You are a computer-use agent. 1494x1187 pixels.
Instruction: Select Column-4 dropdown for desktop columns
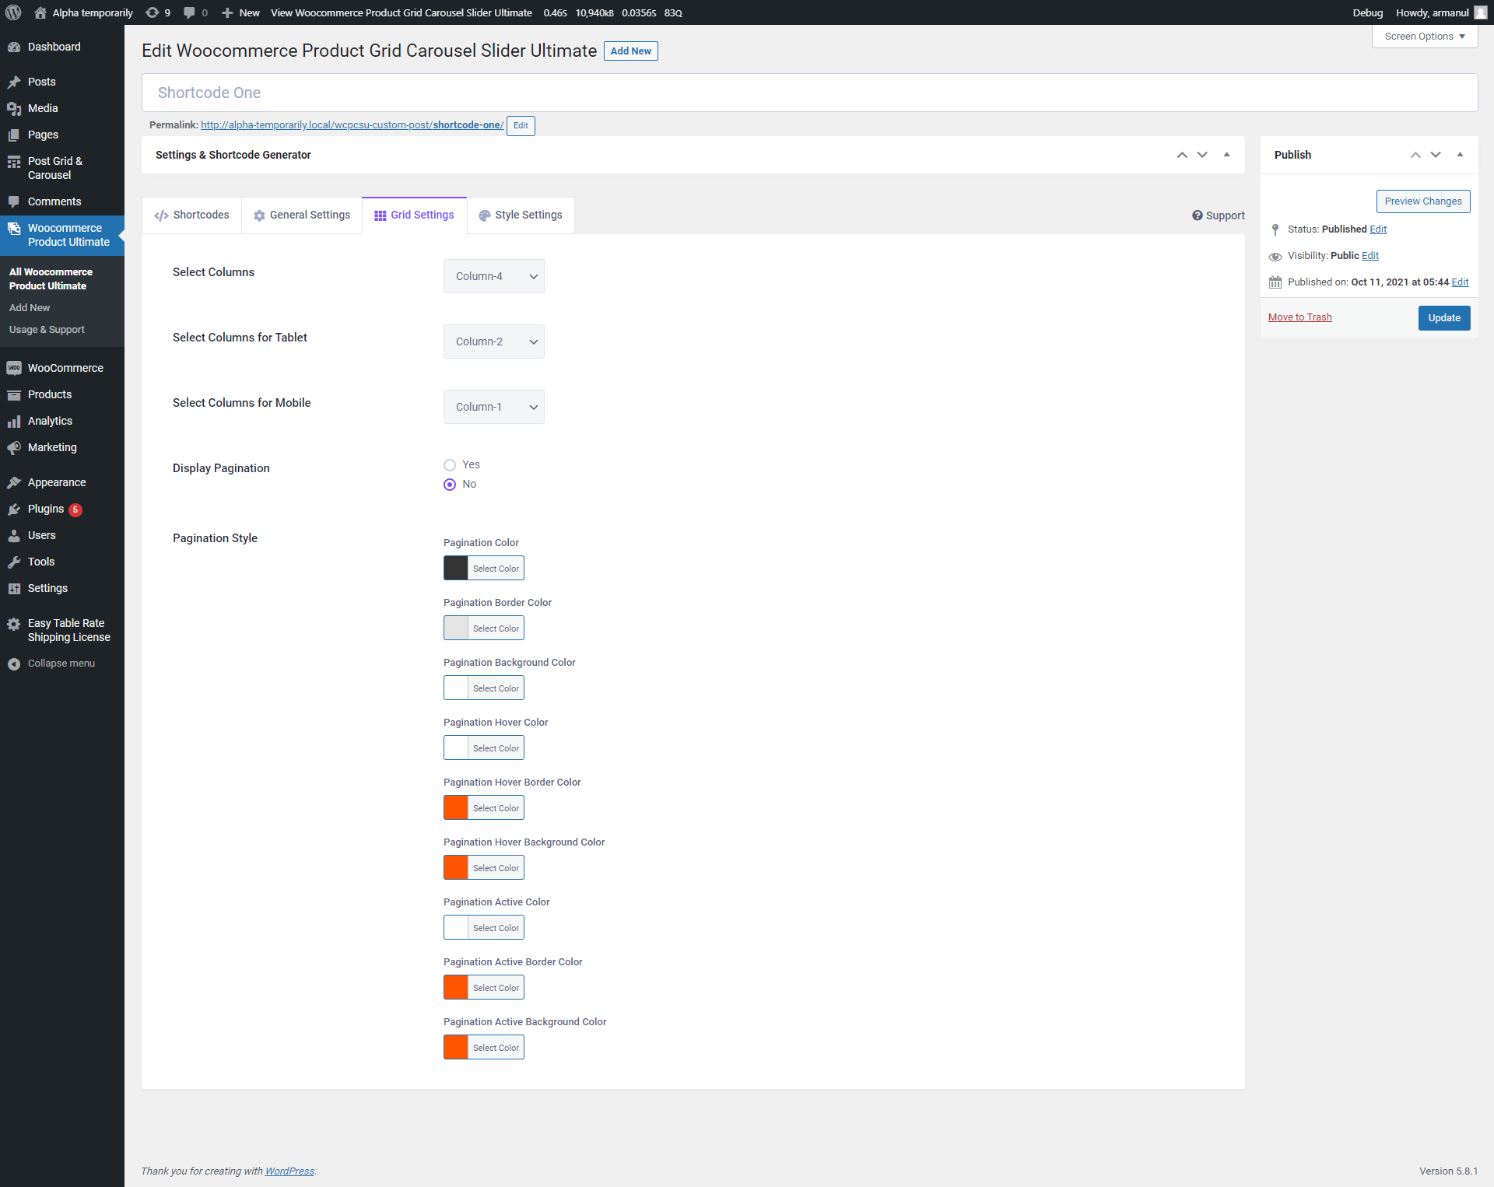pos(493,275)
